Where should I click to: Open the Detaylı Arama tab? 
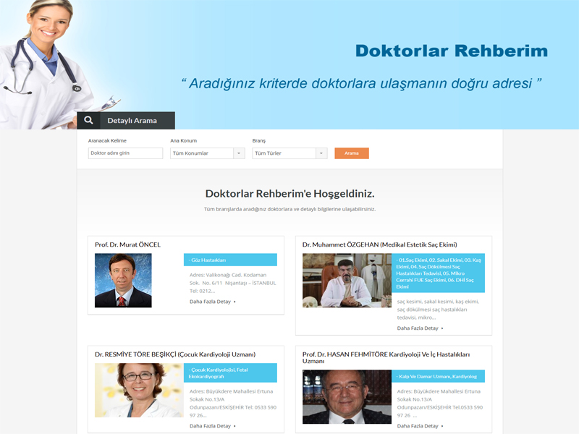point(132,121)
